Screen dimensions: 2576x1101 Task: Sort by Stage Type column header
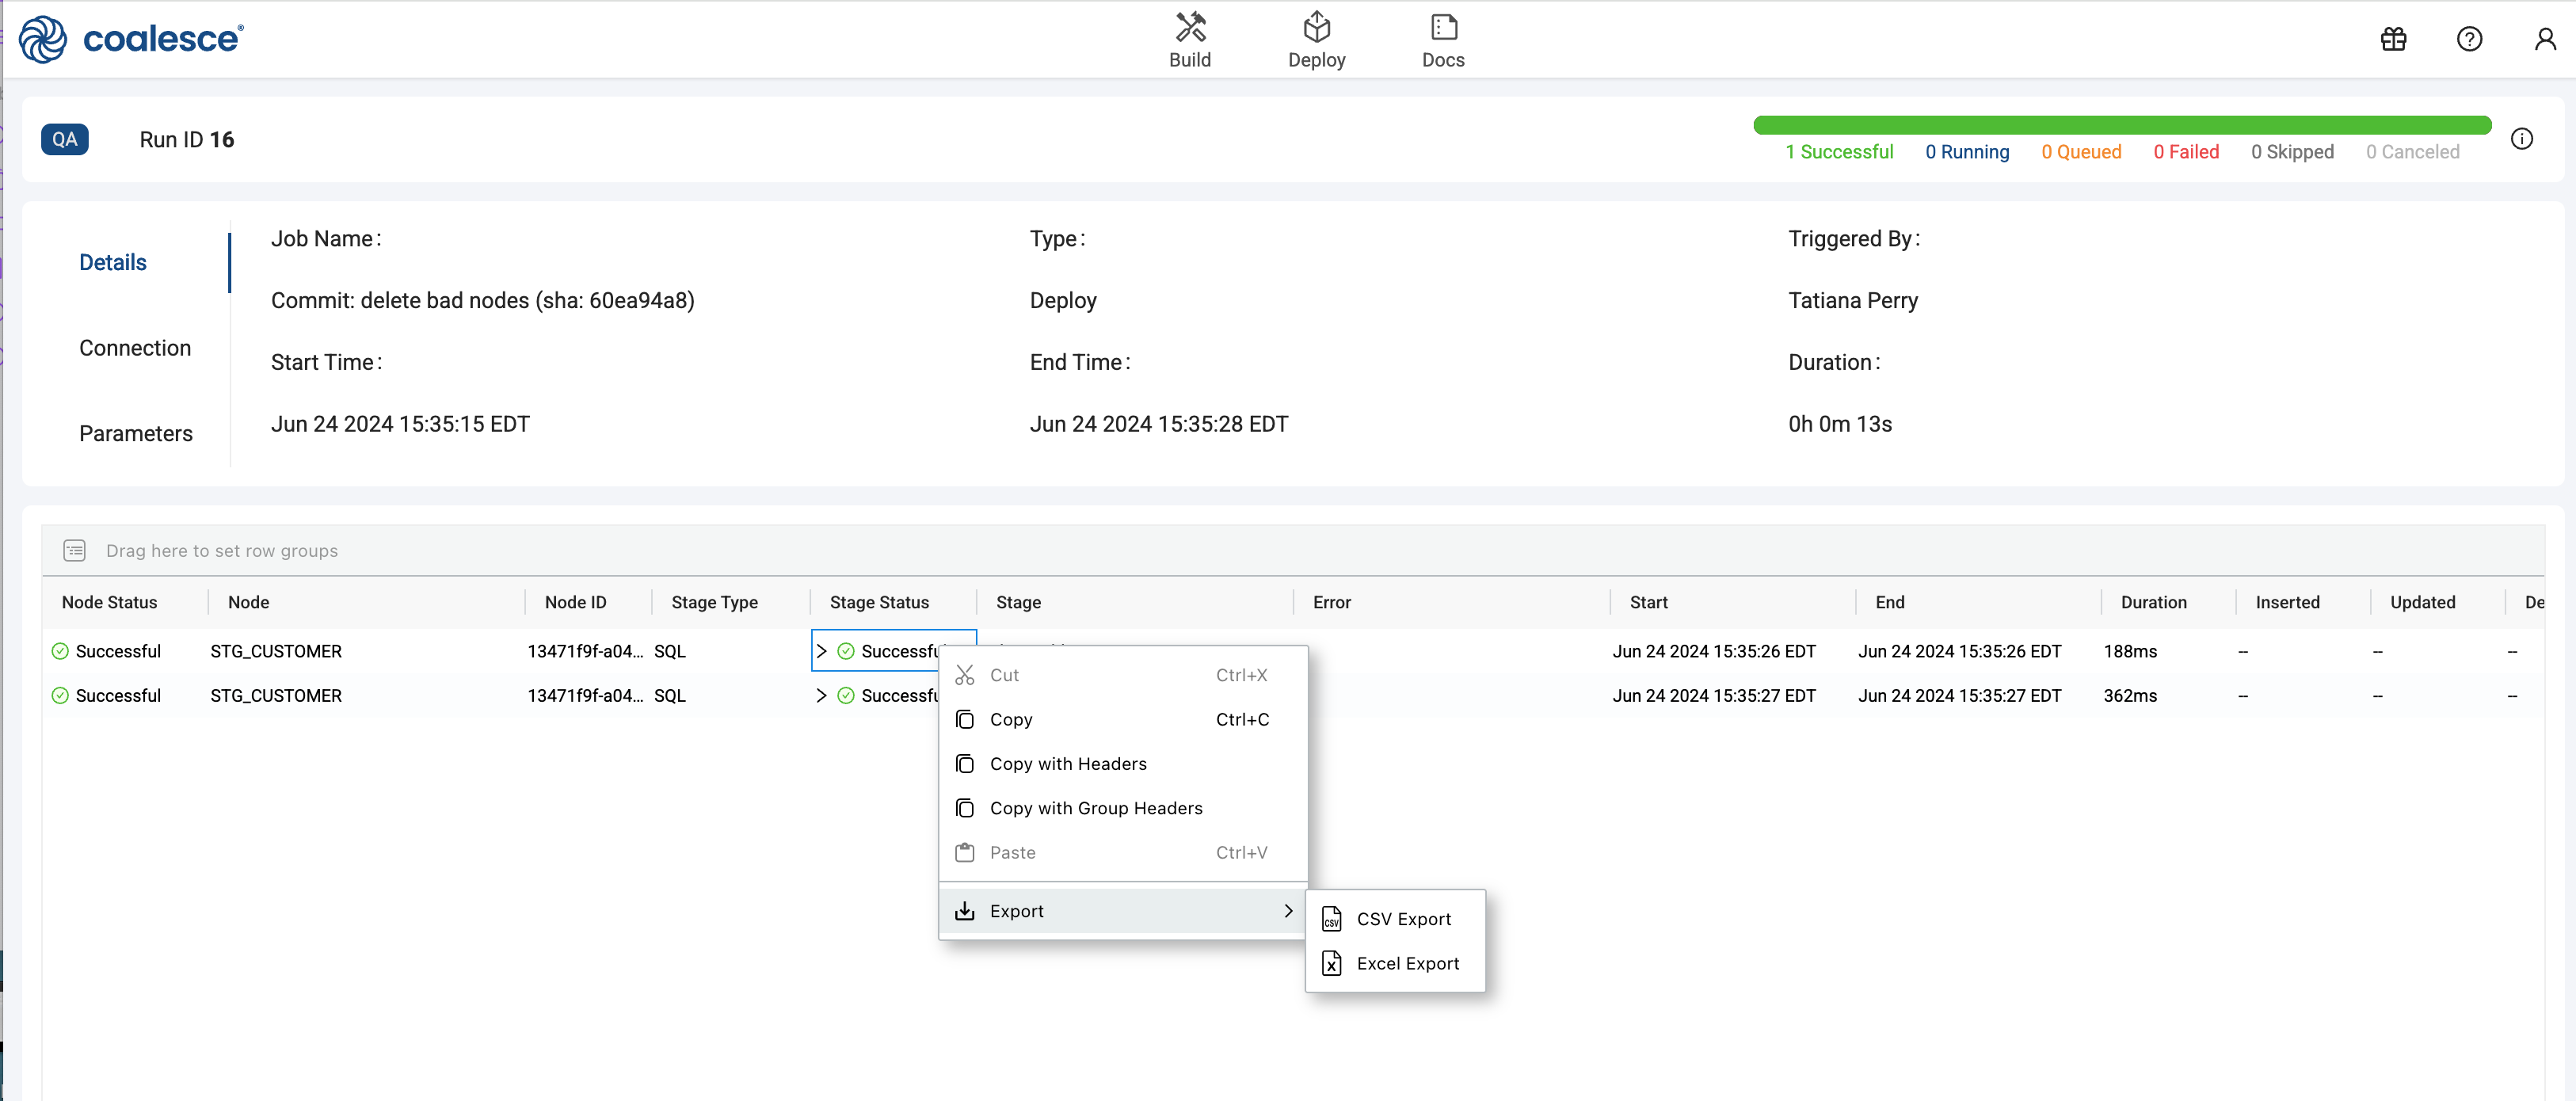[x=714, y=602]
